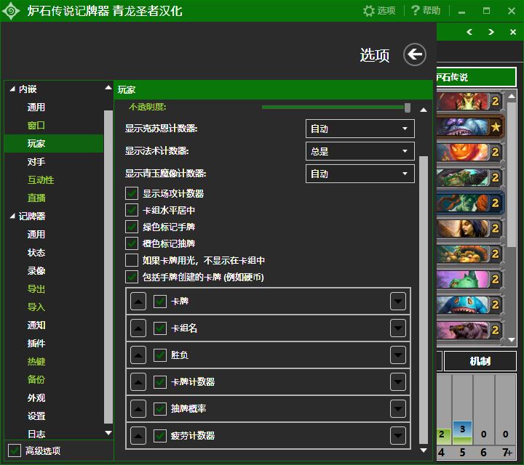Move 疲劳计数器 row down with arrow
Screen dimensions: 524x465
click(398, 436)
